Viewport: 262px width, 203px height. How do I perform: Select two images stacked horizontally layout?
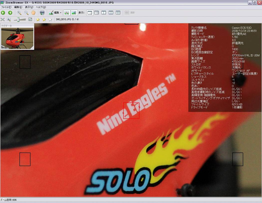[97, 13]
